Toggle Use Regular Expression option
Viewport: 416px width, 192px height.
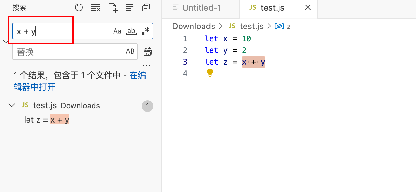tap(146, 31)
